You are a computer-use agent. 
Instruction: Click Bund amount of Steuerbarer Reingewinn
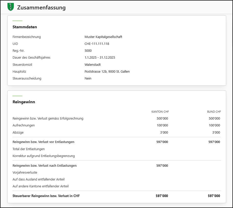214,196
